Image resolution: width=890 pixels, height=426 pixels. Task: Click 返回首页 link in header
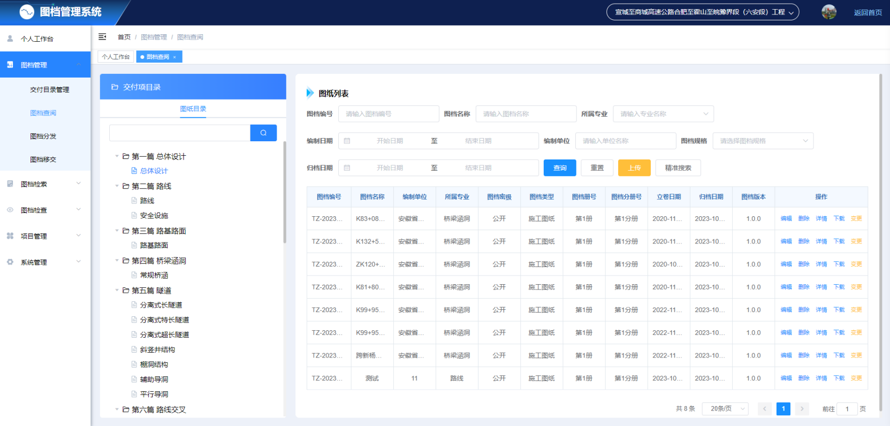pyautogui.click(x=868, y=12)
